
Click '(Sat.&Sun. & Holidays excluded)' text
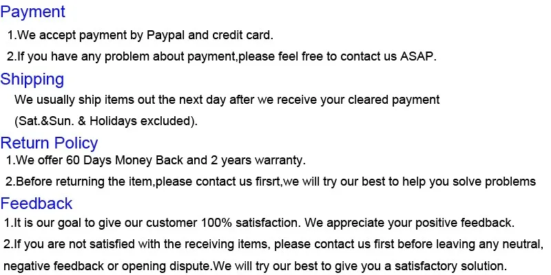point(106,121)
